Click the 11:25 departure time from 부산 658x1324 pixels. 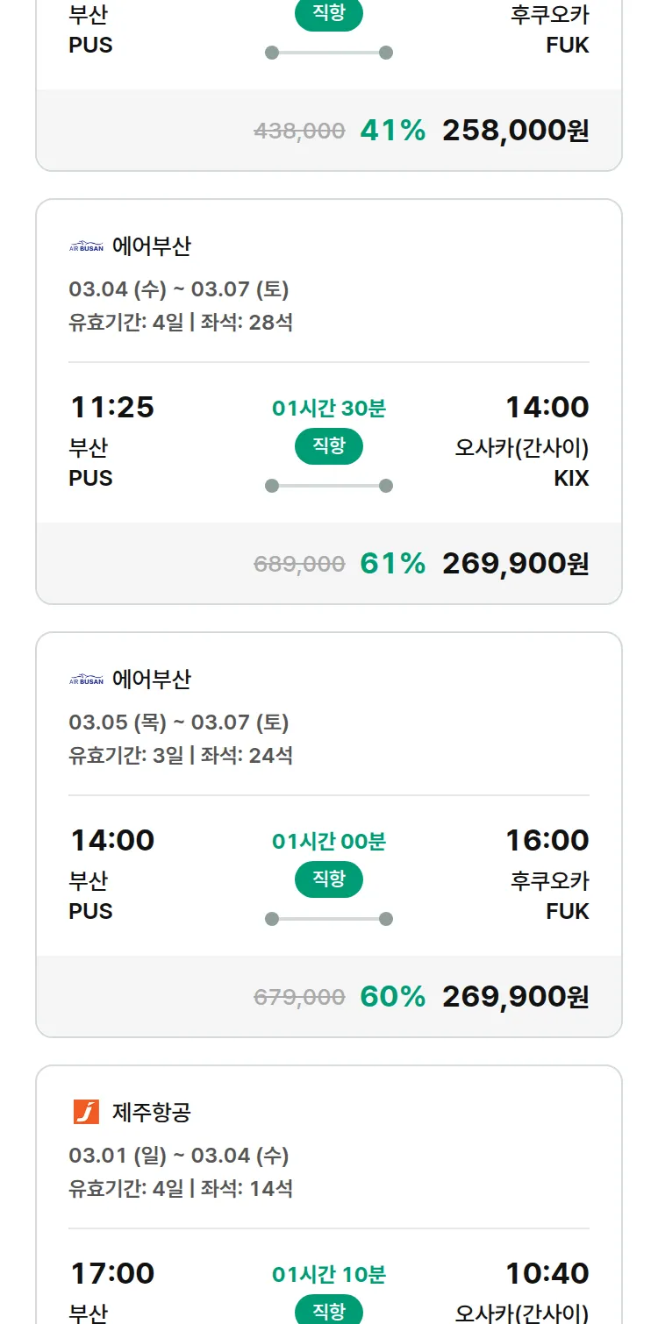pyautogui.click(x=111, y=407)
